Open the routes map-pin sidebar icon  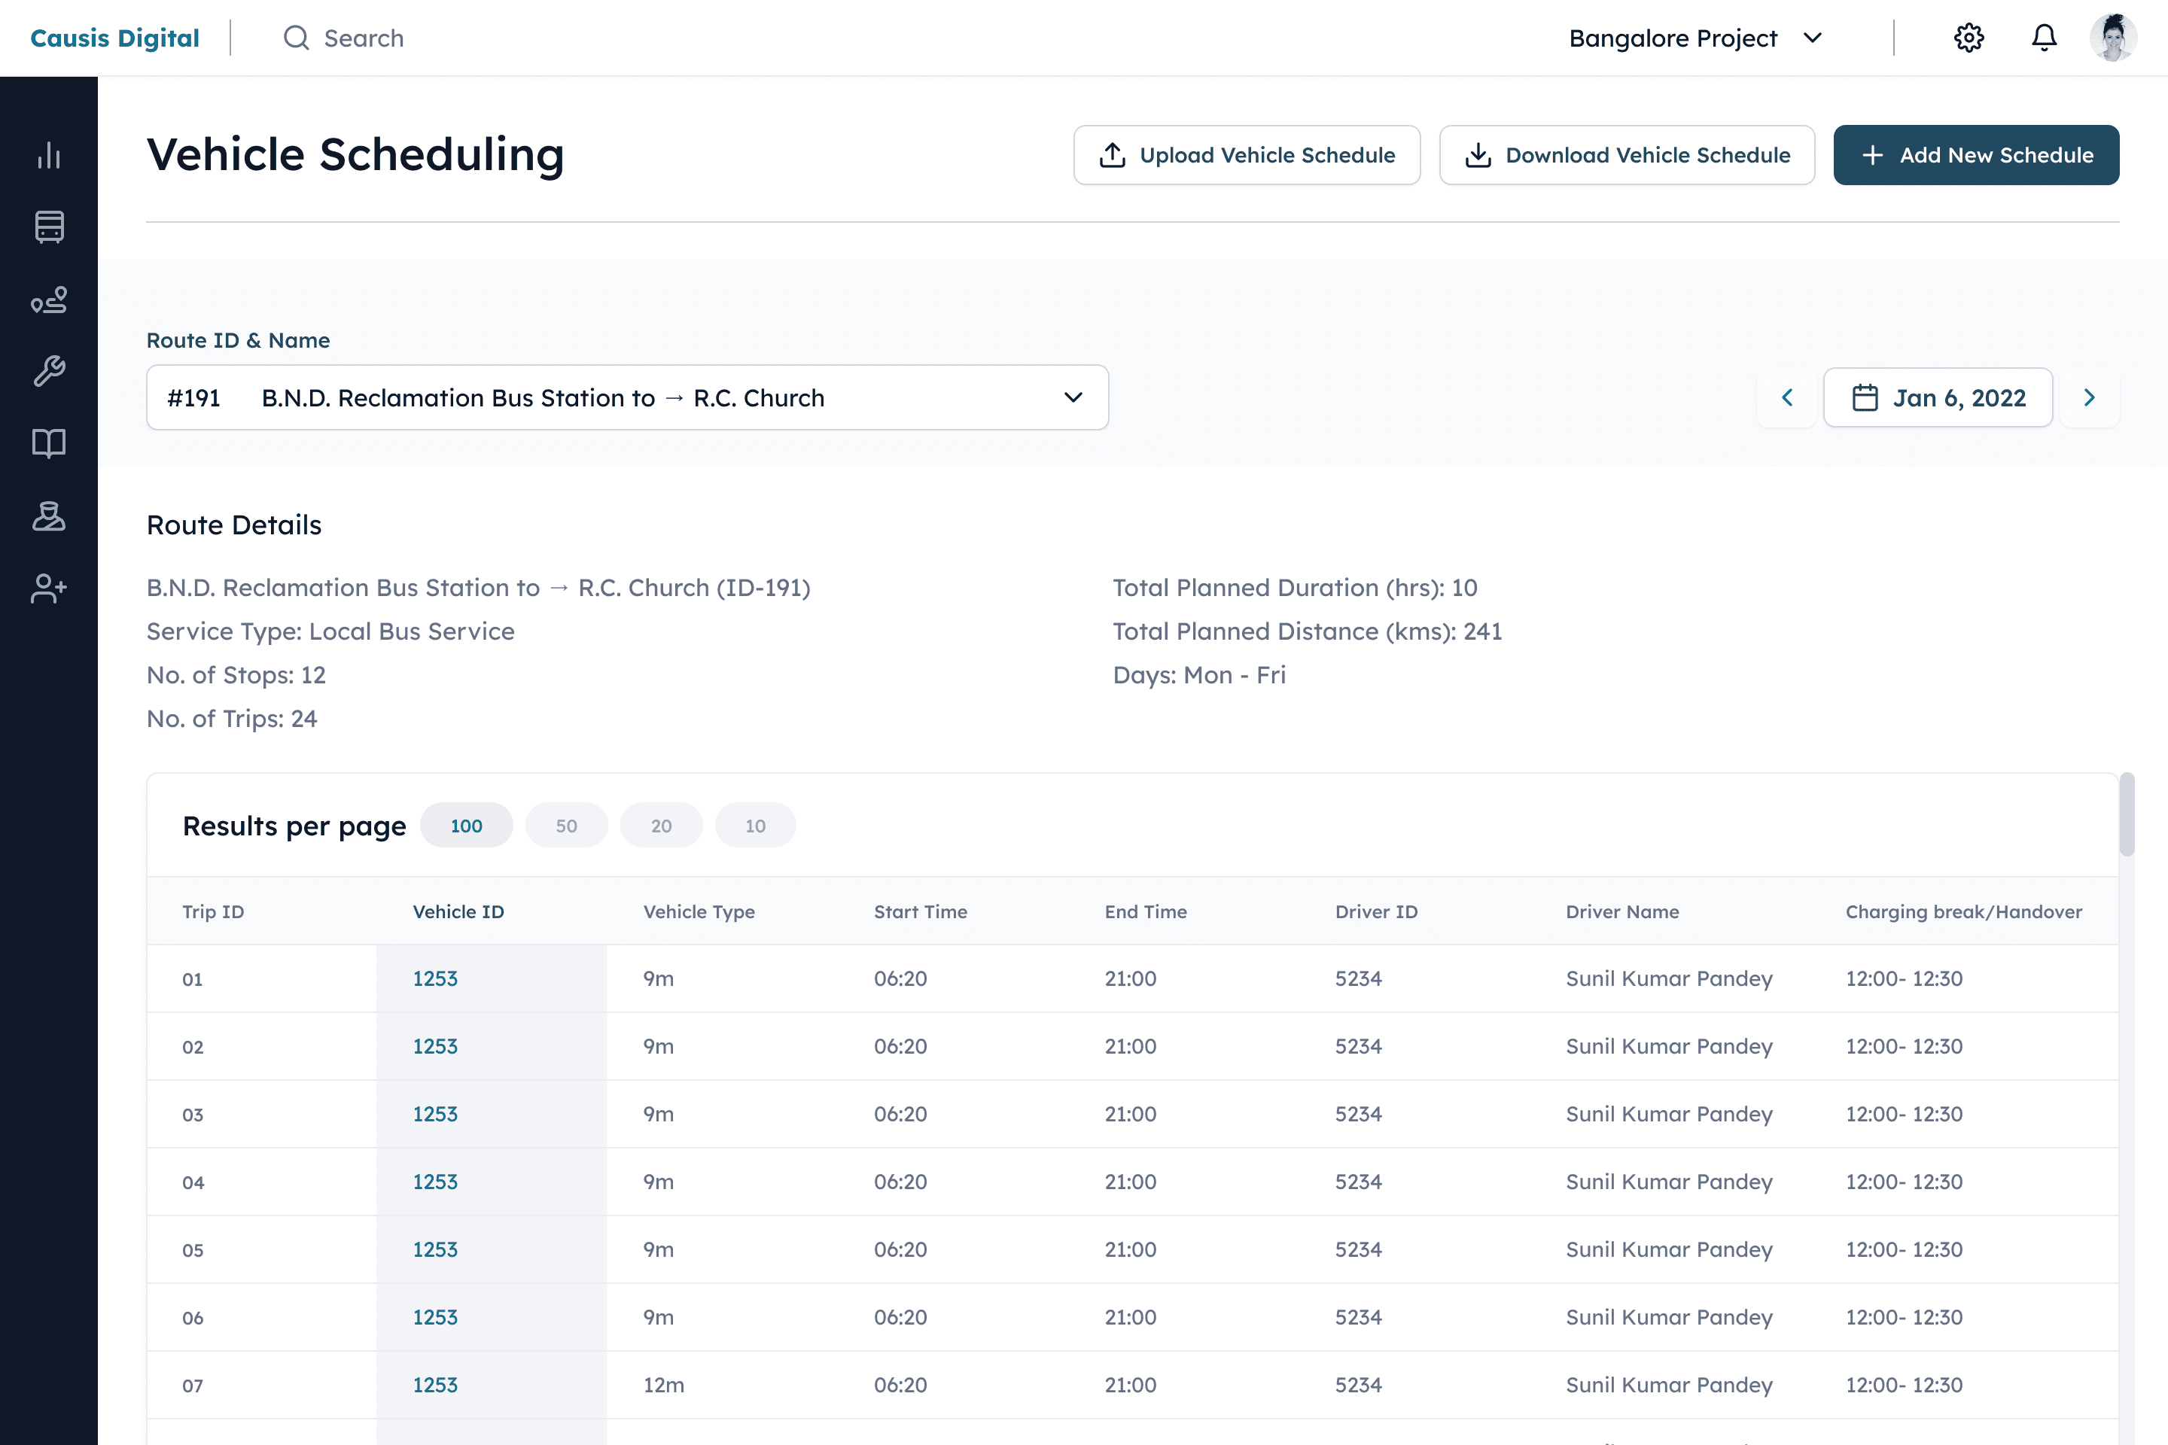pos(49,300)
